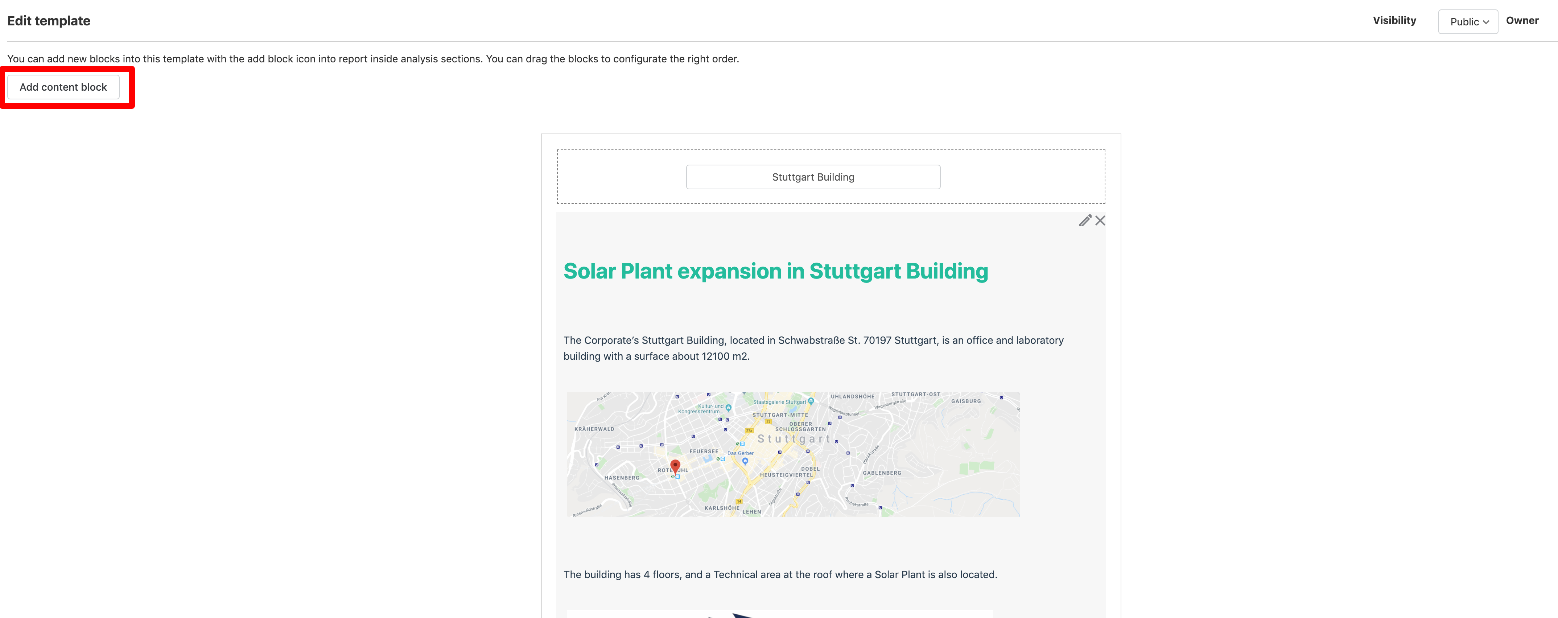
Task: Click the Solar Plant expansion heading
Action: pyautogui.click(x=775, y=272)
